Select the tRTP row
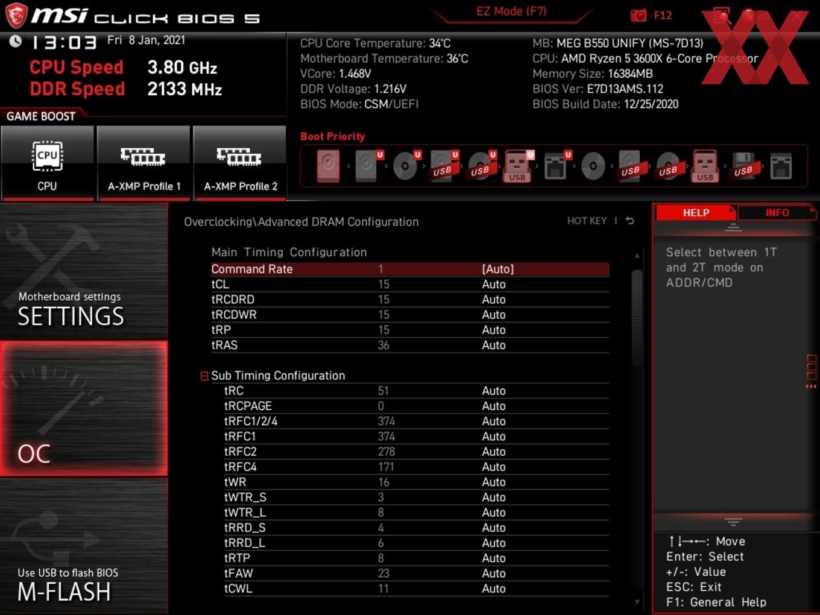The height and width of the screenshot is (615, 820). 416,558
